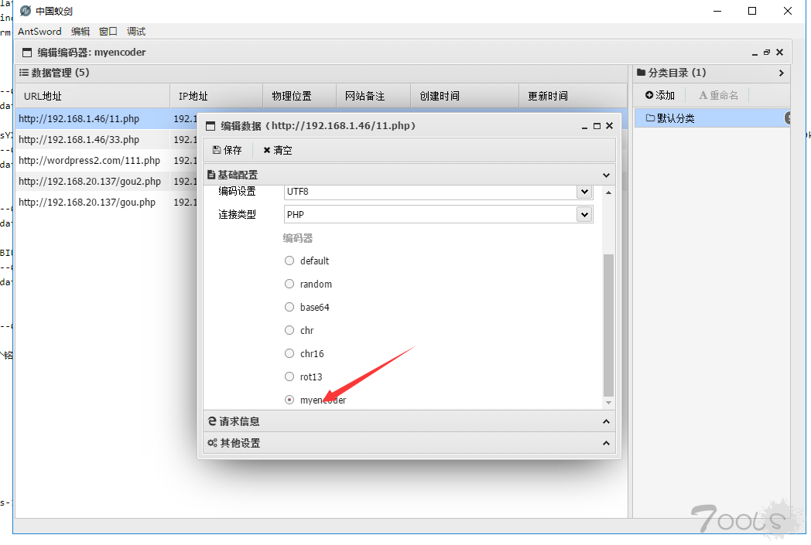The width and height of the screenshot is (811, 545).
Task: Select the chr16 encoder radio button
Action: tap(289, 353)
